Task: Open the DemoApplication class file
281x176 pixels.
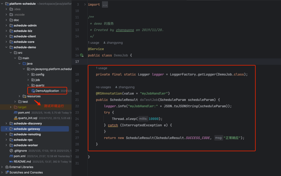Action: pyautogui.click(x=47, y=91)
